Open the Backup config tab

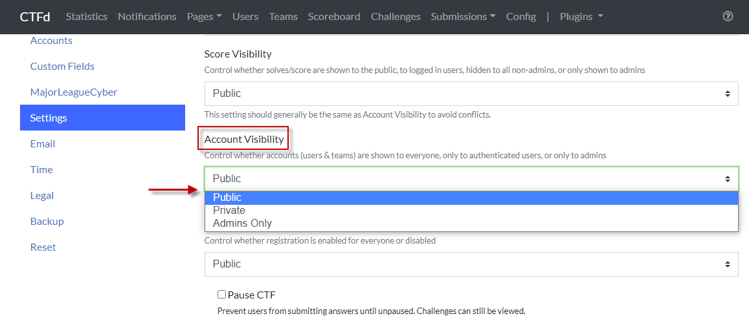pyautogui.click(x=47, y=222)
